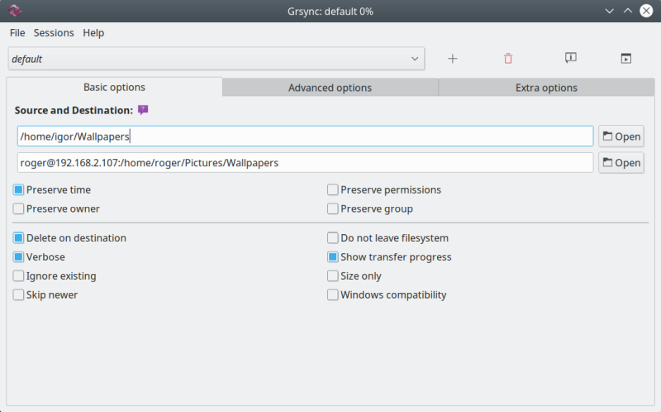The width and height of the screenshot is (661, 412).
Task: Add a new session with plus icon
Action: [x=453, y=59]
